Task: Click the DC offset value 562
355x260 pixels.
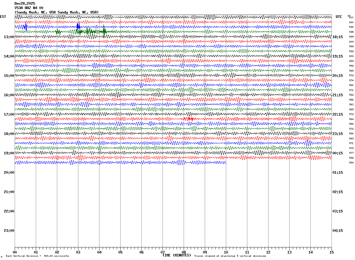Action: tap(351, 95)
